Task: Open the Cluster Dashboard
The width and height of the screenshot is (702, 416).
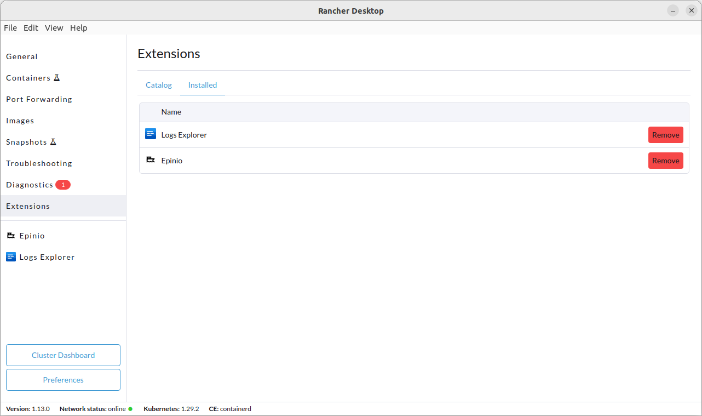Action: coord(63,355)
